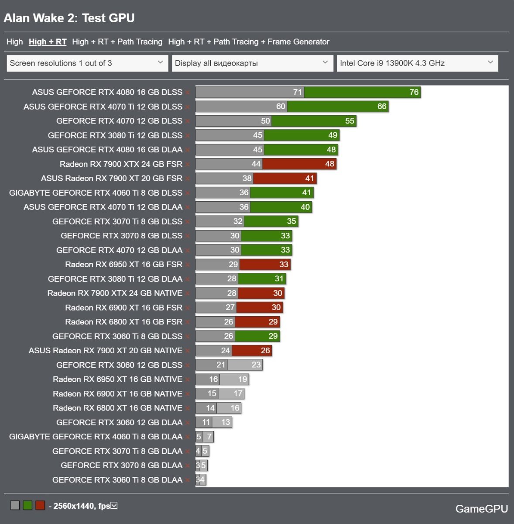Image resolution: width=514 pixels, height=524 pixels.
Task: Click the red legend swatch
Action: [40, 506]
